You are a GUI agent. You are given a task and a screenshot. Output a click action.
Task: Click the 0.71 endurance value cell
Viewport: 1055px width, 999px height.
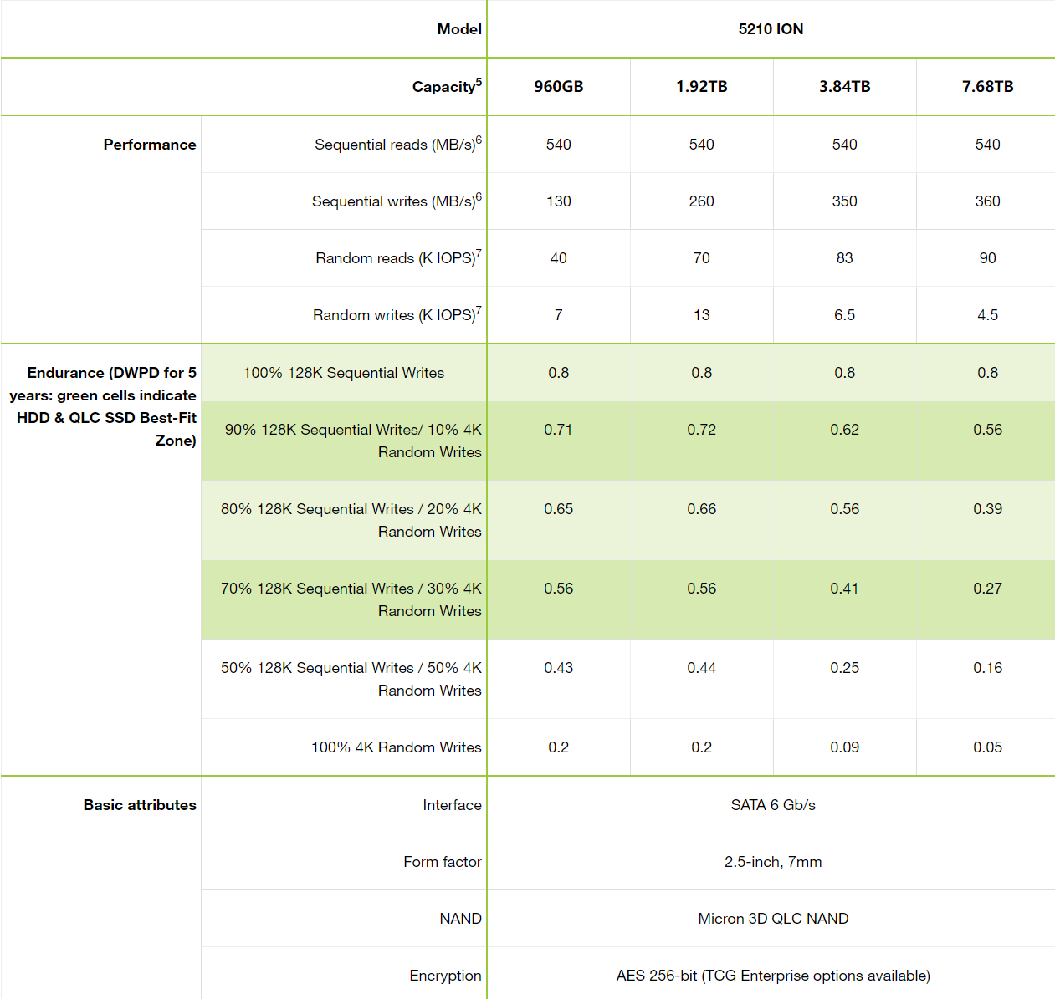(558, 430)
